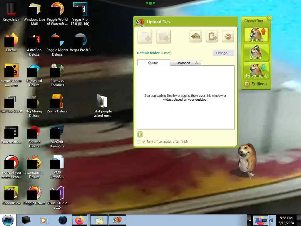Image resolution: width=301 pixels, height=226 pixels.
Task: Click the add files button in Upload window
Action: click(145, 36)
